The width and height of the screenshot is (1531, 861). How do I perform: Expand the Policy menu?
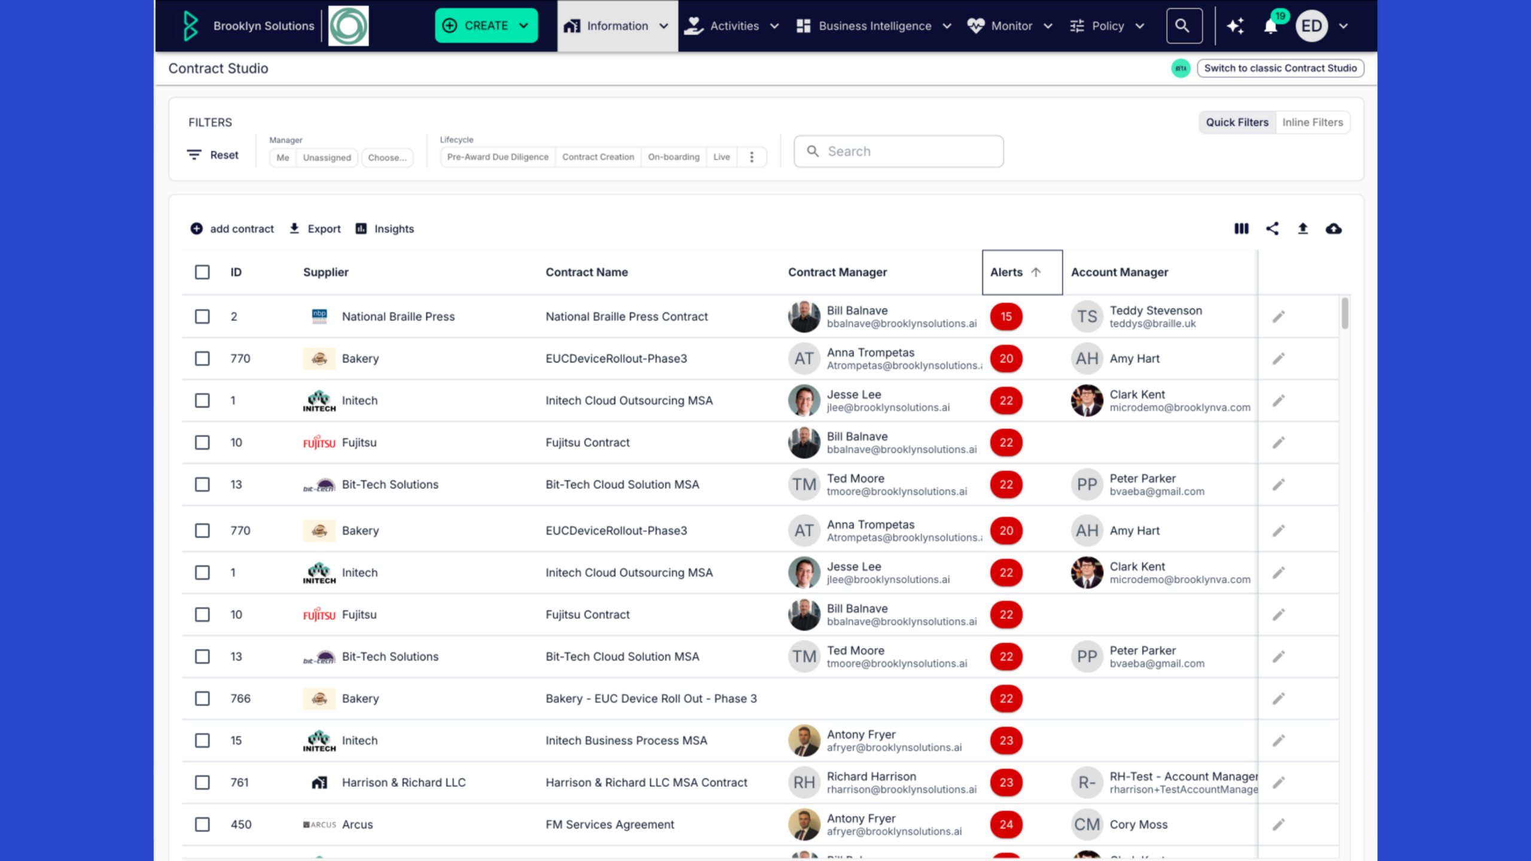[x=1108, y=26]
